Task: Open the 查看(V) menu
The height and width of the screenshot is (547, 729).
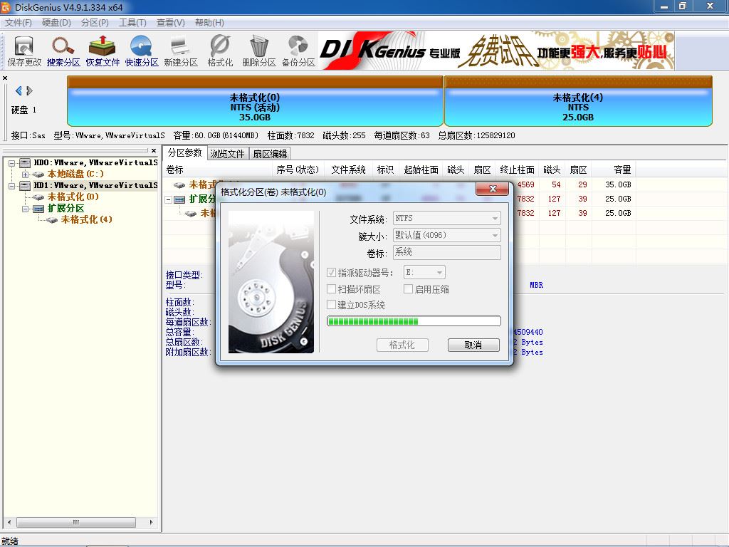Action: pos(171,23)
